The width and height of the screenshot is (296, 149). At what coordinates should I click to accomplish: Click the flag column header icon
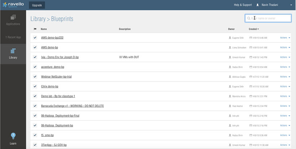[x=35, y=29]
